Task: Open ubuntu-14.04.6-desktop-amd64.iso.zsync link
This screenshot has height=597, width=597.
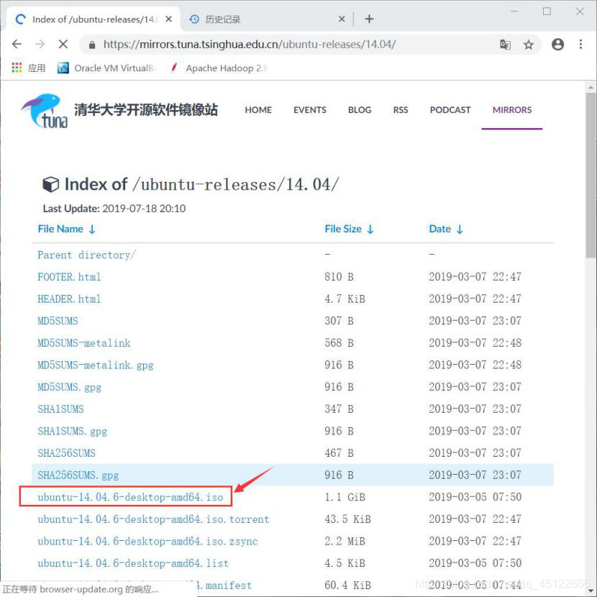Action: pos(147,542)
